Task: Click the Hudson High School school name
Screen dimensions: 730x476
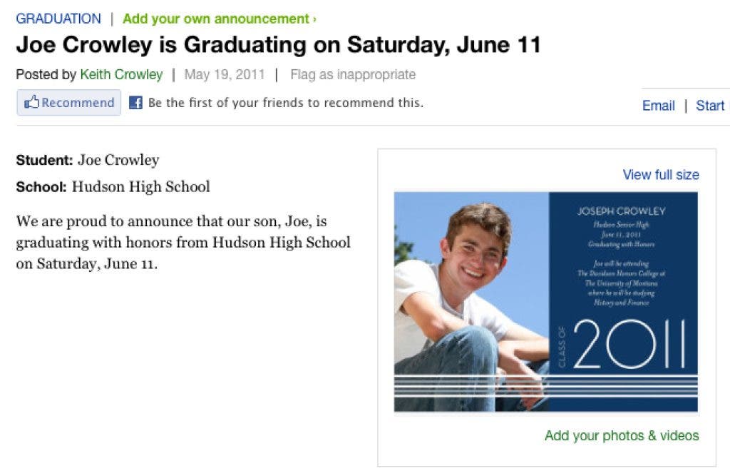Action: coord(141,187)
